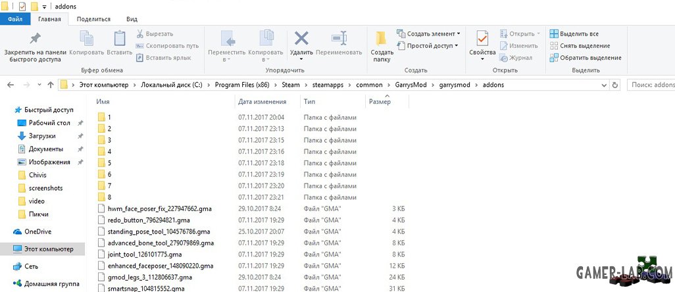Select OneDrive in sidebar

click(32, 231)
